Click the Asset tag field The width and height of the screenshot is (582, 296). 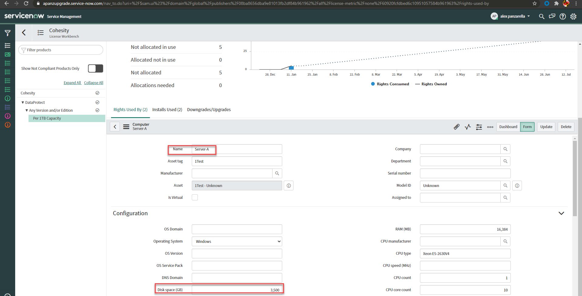click(237, 161)
